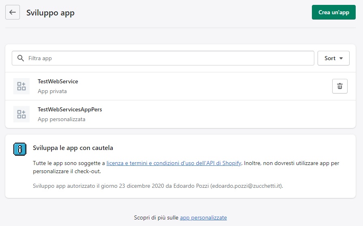
Task: Focus the Filtra app search field
Action: click(163, 58)
